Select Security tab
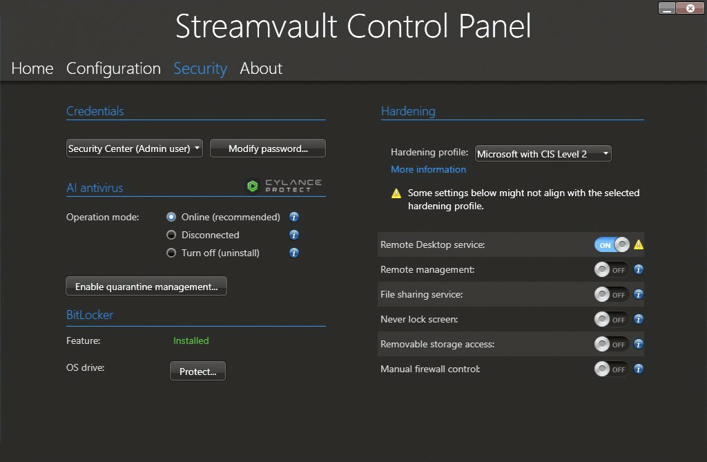The height and width of the screenshot is (462, 707). point(200,68)
